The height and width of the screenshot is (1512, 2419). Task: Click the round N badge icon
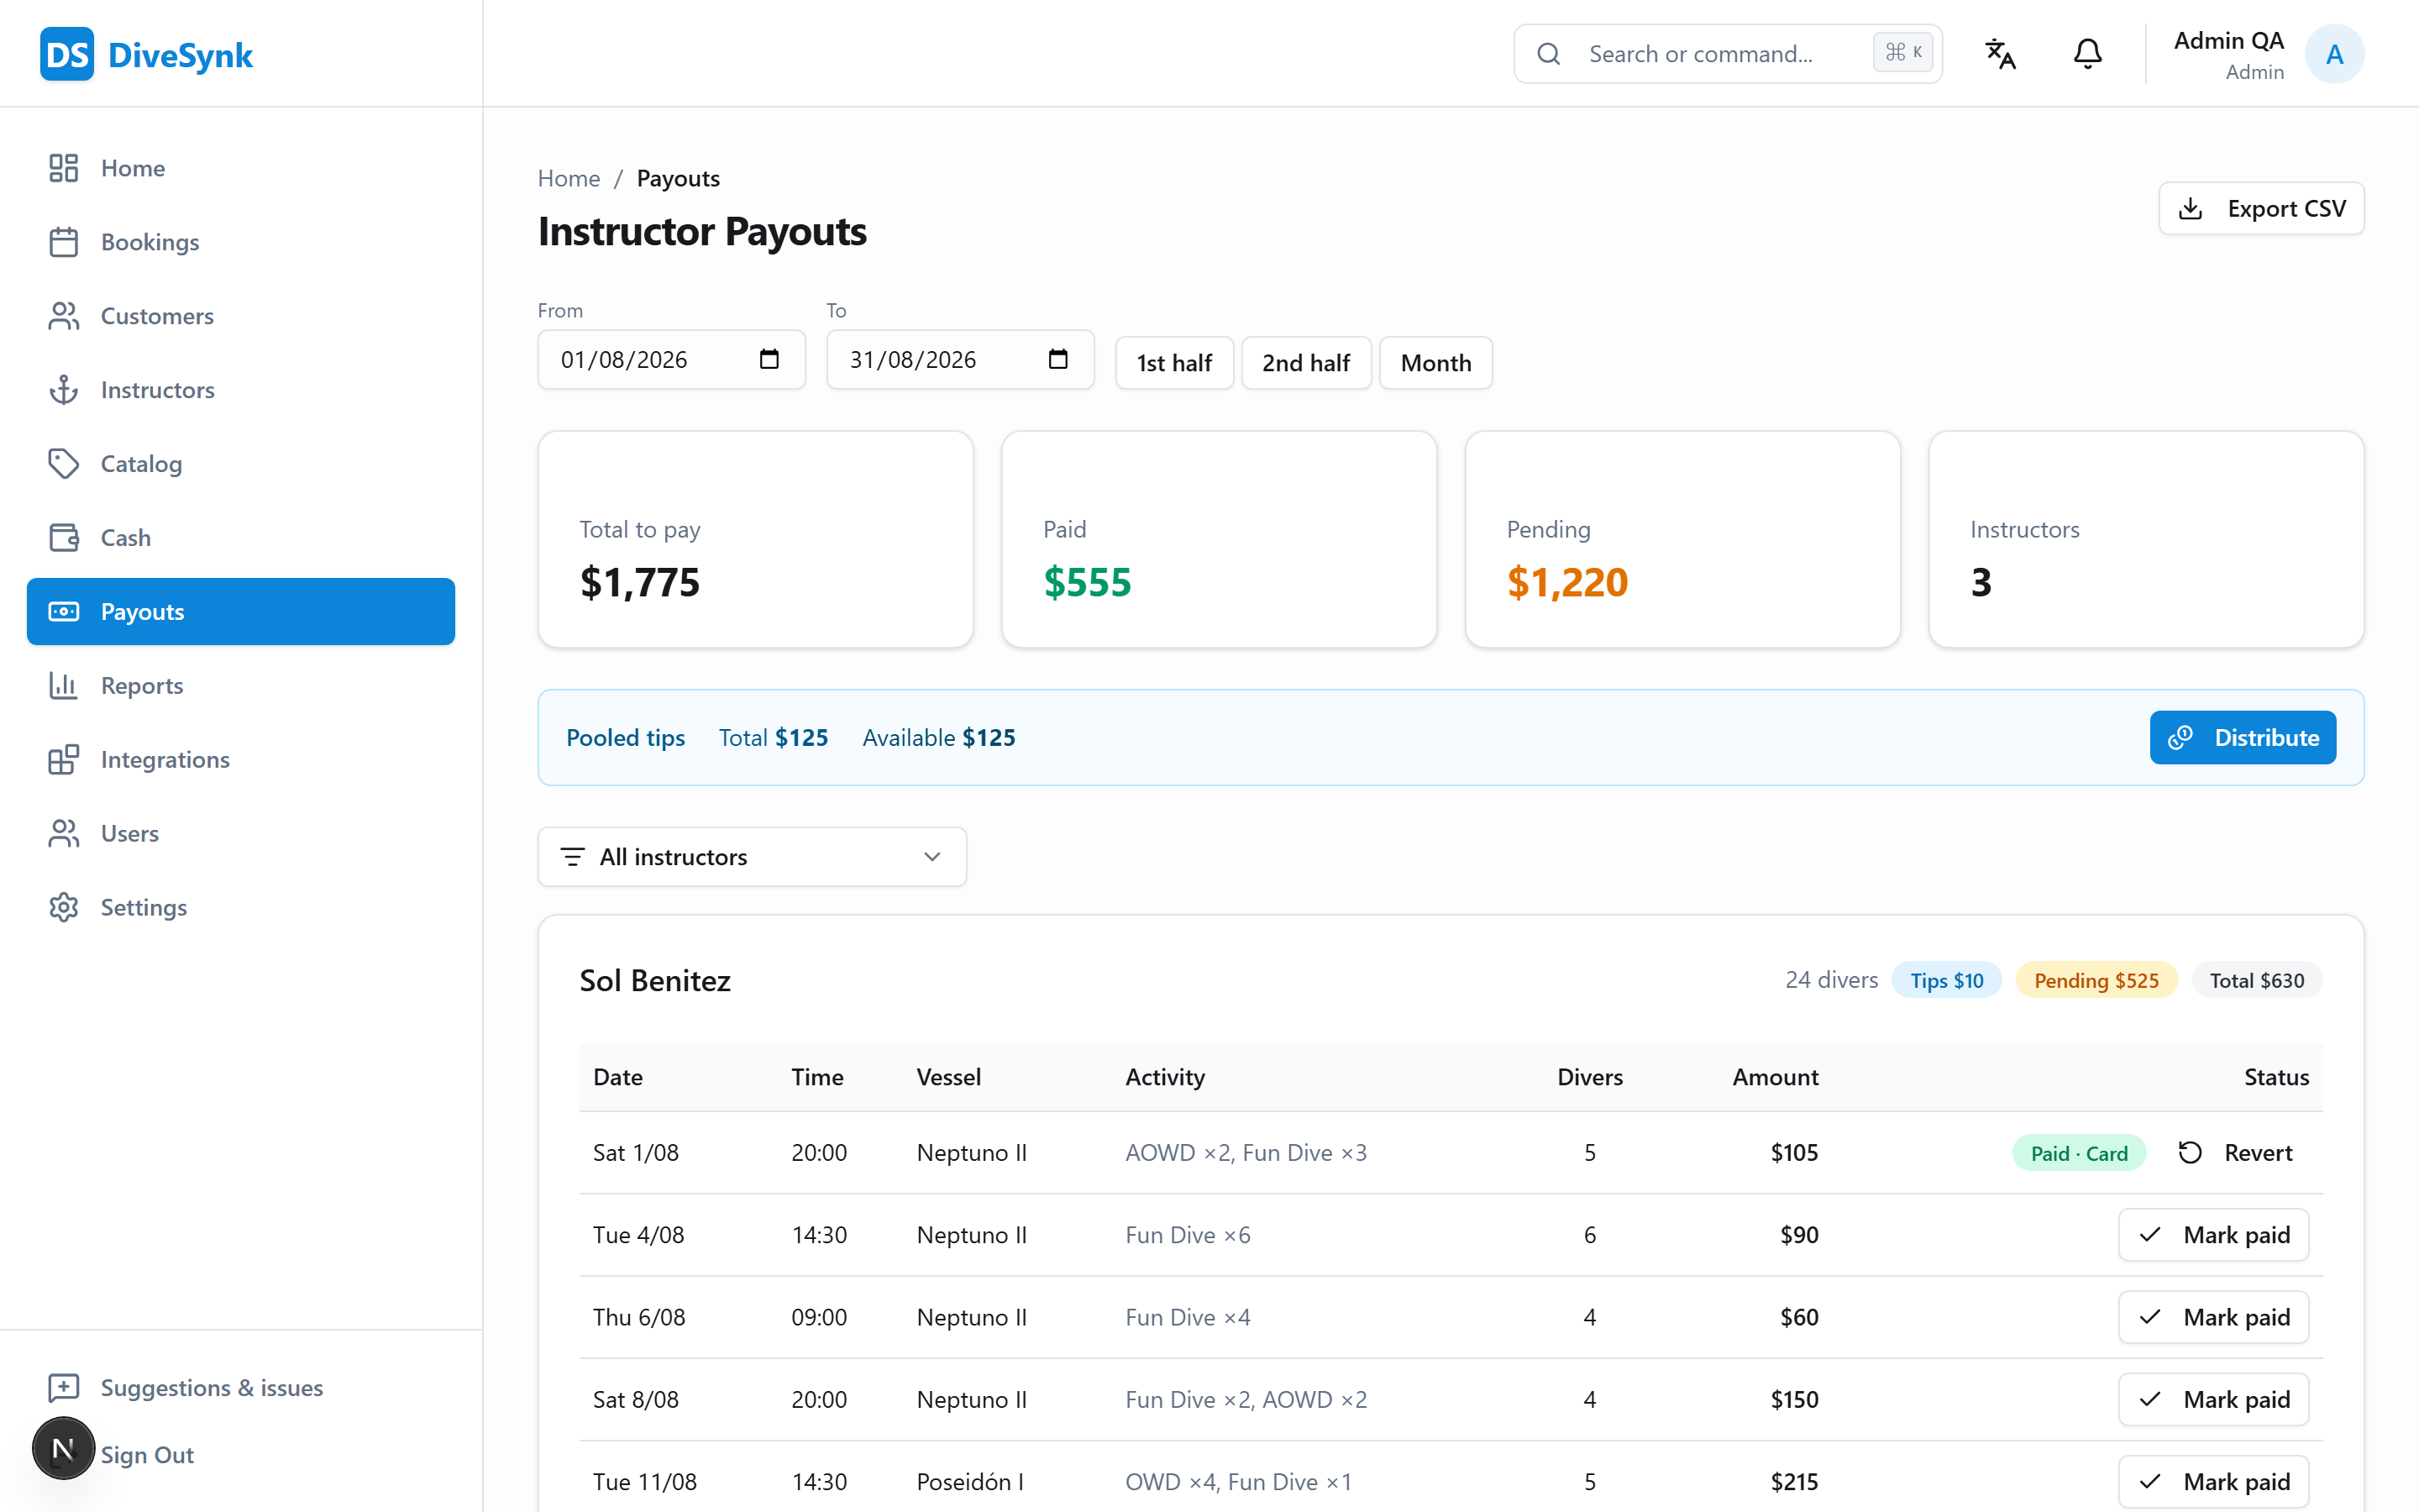[63, 1448]
